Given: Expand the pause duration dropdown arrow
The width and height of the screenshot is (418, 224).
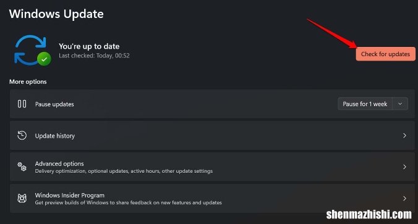Looking at the screenshot, I should [400, 104].
